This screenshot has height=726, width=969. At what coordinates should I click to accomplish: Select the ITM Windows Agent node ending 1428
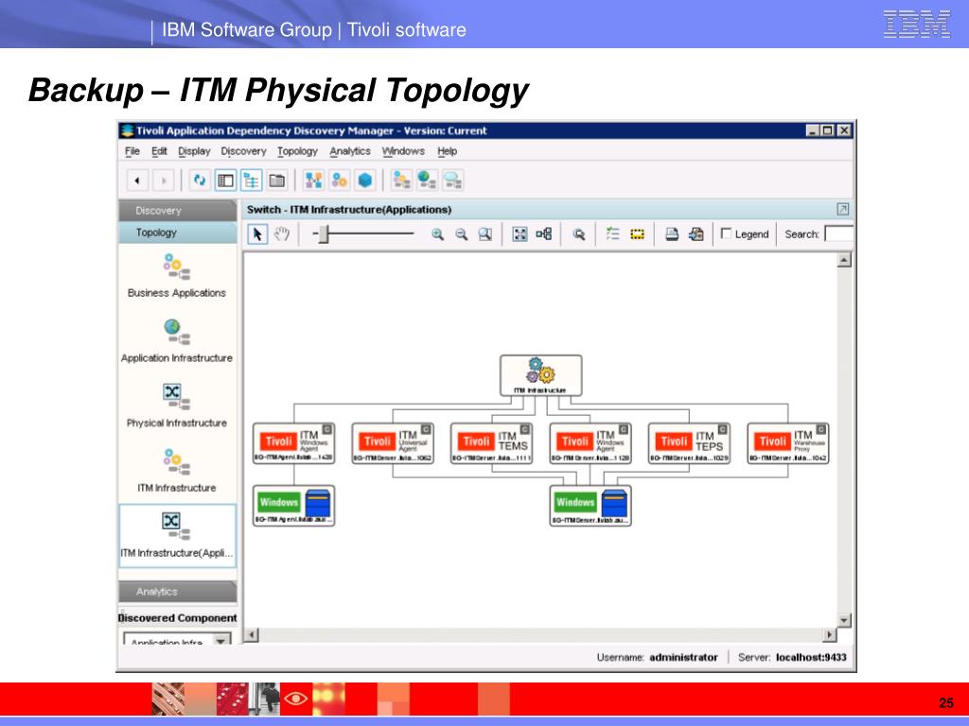(293, 443)
